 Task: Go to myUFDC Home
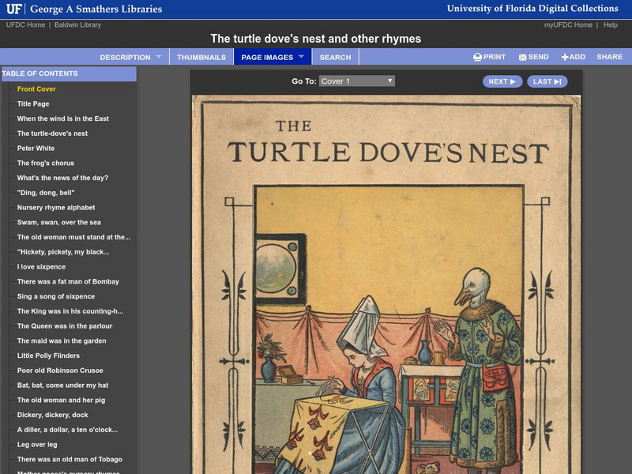[x=568, y=25]
